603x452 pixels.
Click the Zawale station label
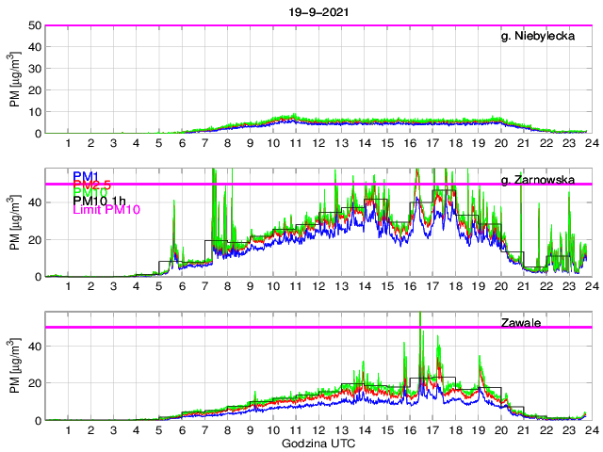pyautogui.click(x=520, y=322)
